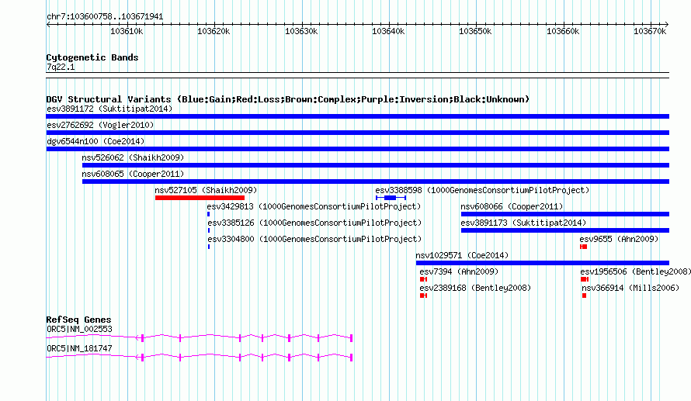
Task: Click the ORC5|NM_002553 label
Action: pyautogui.click(x=79, y=329)
